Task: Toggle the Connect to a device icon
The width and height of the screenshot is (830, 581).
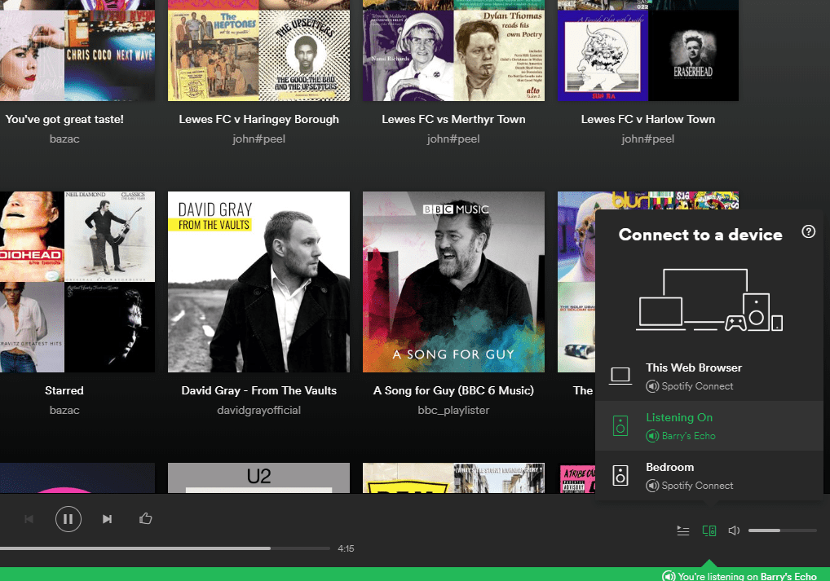Action: tap(709, 530)
